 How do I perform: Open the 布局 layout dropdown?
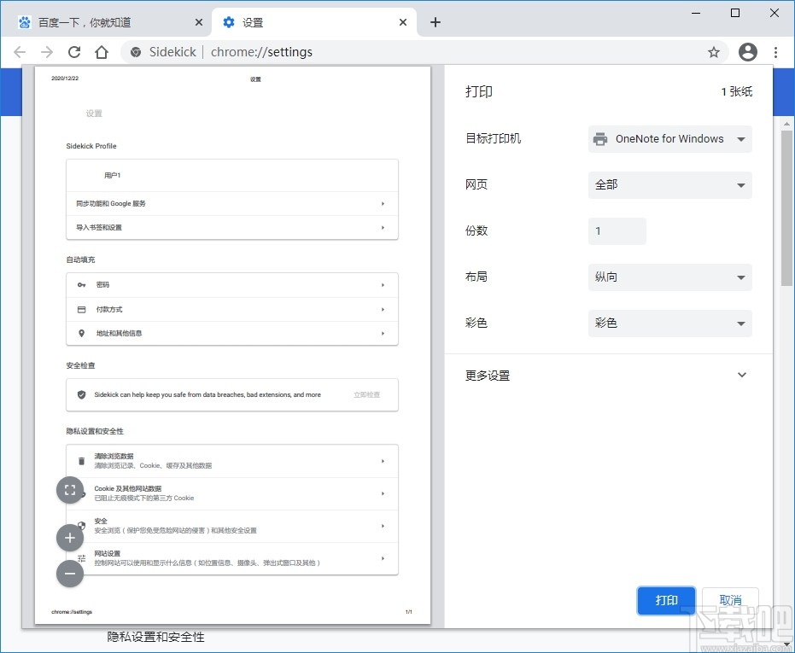(669, 277)
